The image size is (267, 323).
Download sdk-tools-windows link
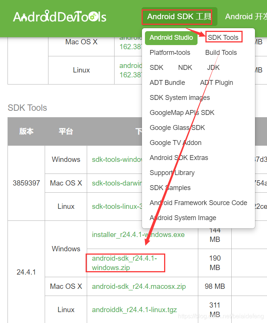pyautogui.click(x=117, y=160)
